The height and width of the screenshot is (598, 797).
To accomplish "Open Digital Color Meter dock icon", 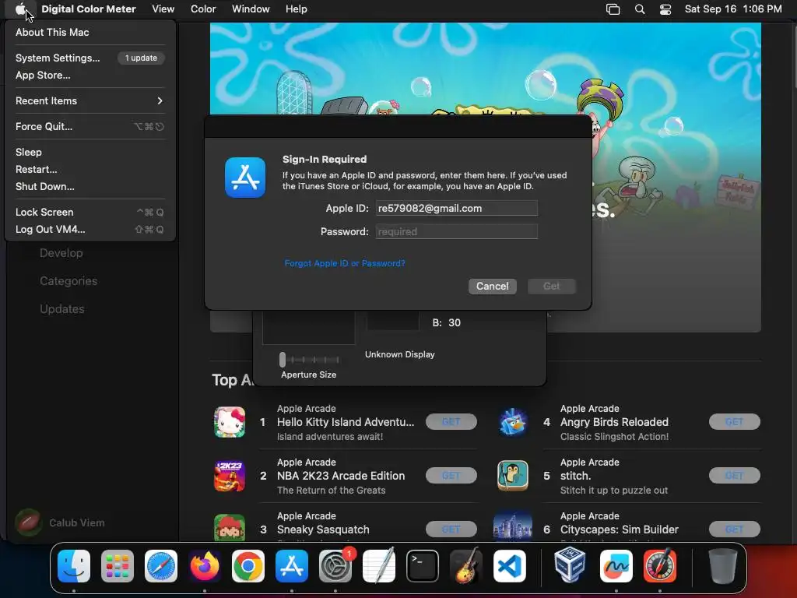I will pyautogui.click(x=660, y=566).
